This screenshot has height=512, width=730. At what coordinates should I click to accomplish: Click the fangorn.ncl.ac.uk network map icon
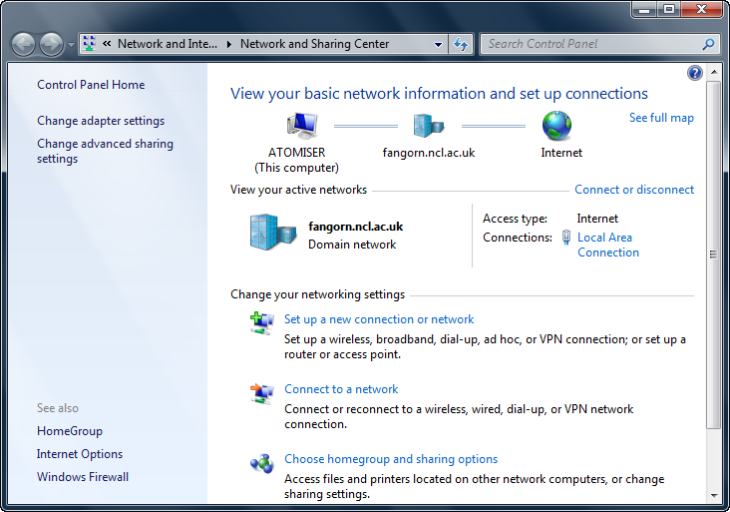(429, 126)
